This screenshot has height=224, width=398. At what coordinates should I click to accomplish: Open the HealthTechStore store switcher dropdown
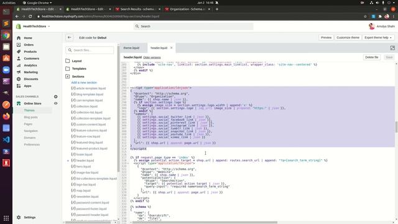33,26
